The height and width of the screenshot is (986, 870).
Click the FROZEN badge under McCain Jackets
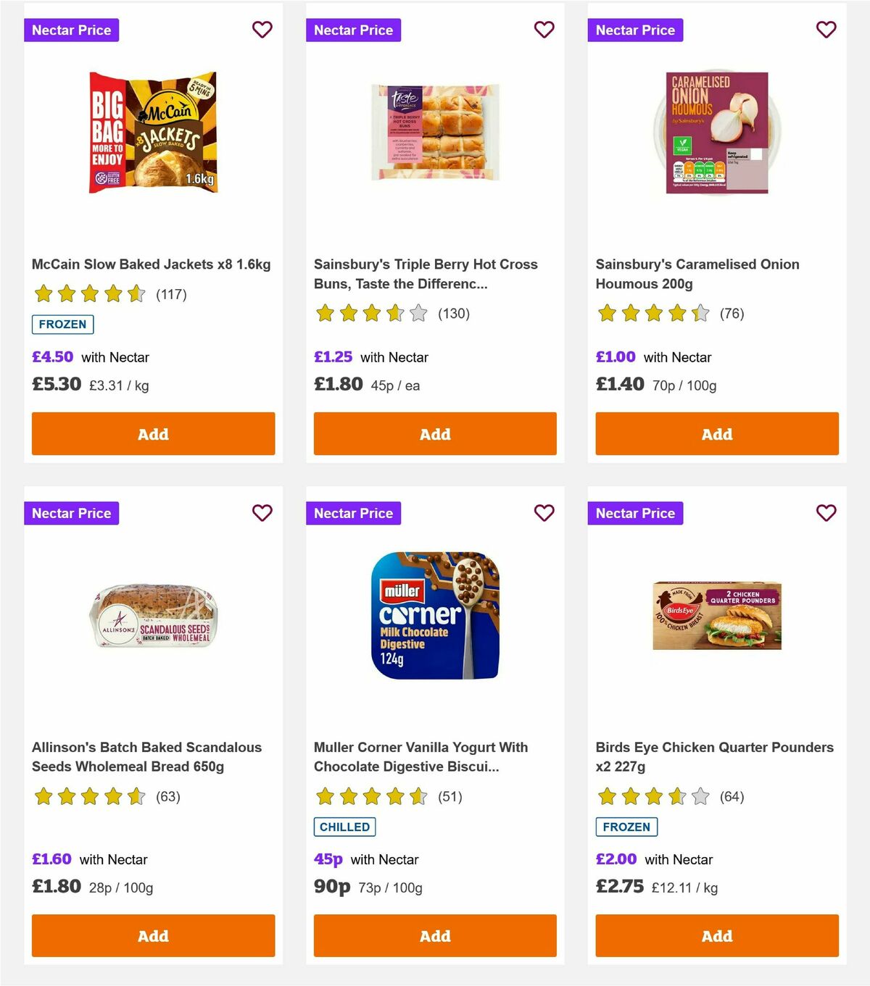(x=62, y=325)
